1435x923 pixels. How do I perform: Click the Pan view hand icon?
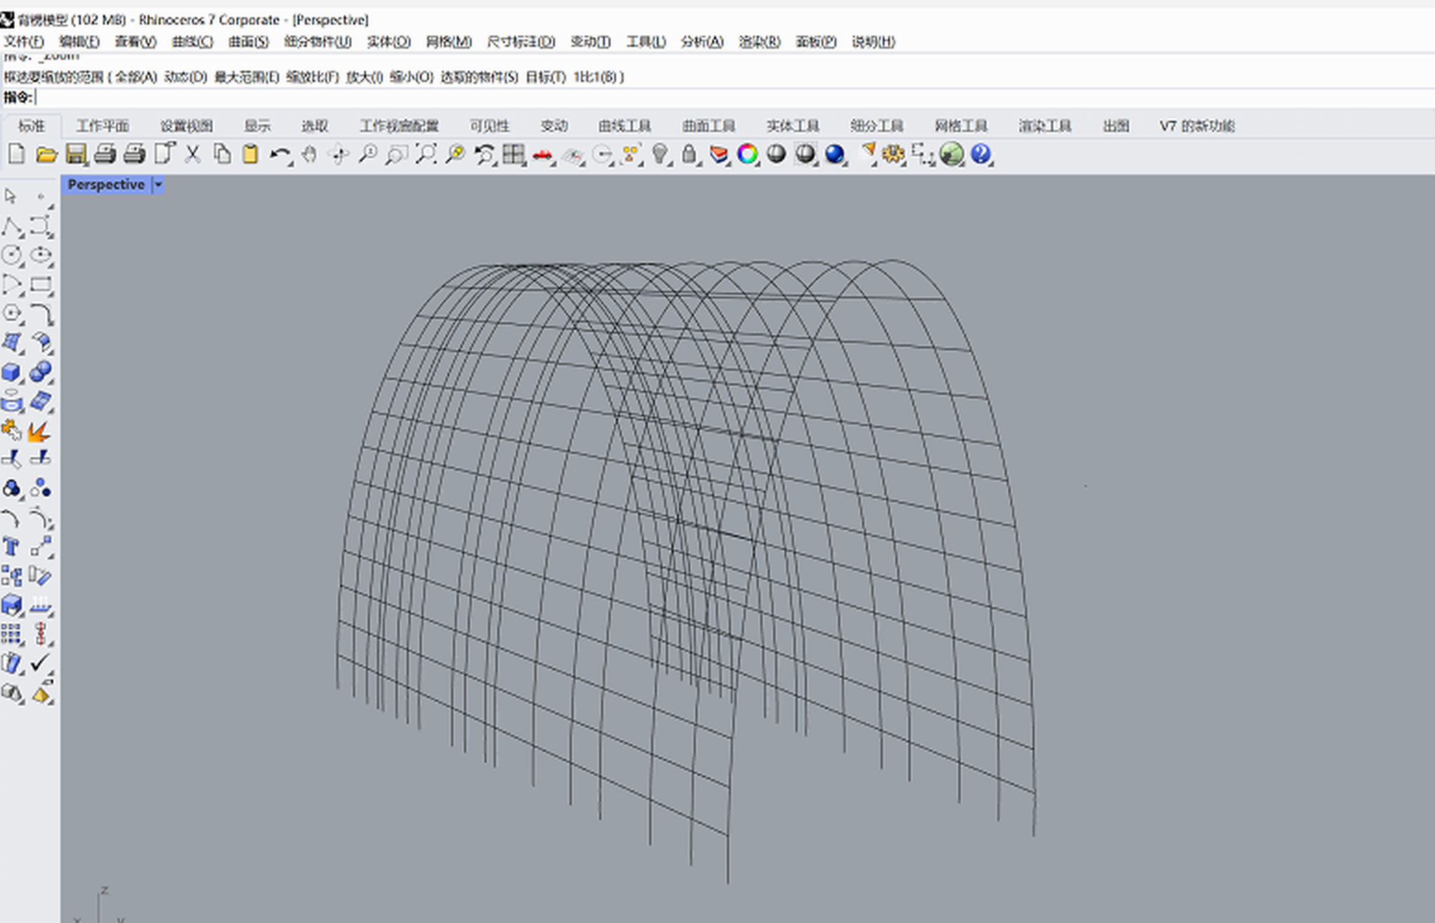(x=309, y=154)
